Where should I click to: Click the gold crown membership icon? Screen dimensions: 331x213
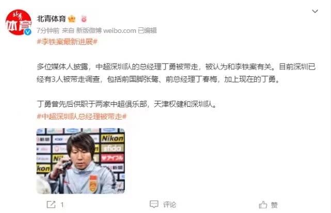pyautogui.click(x=72, y=19)
